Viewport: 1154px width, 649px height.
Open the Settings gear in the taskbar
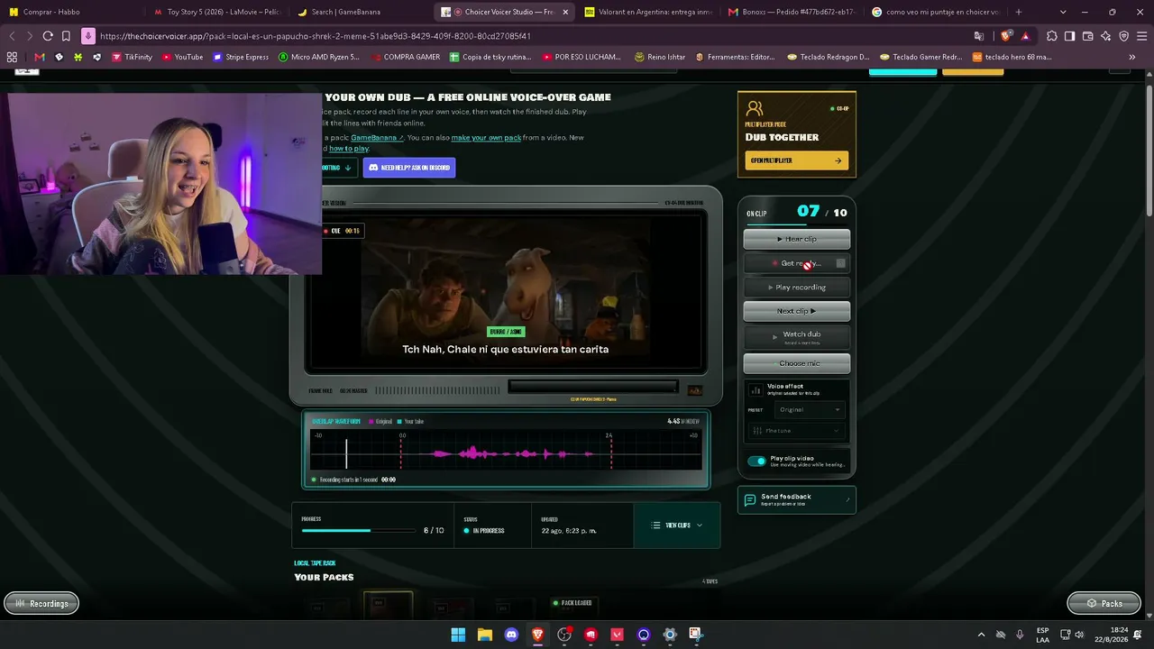[x=669, y=635]
